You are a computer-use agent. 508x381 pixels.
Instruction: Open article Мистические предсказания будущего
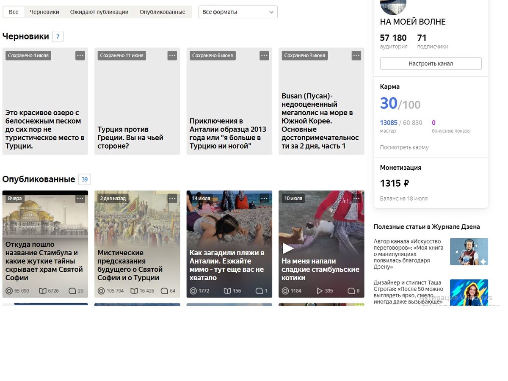(130, 265)
